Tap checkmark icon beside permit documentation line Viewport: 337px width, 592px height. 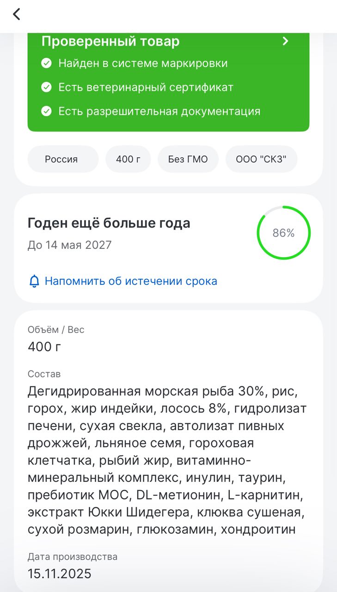(x=46, y=111)
